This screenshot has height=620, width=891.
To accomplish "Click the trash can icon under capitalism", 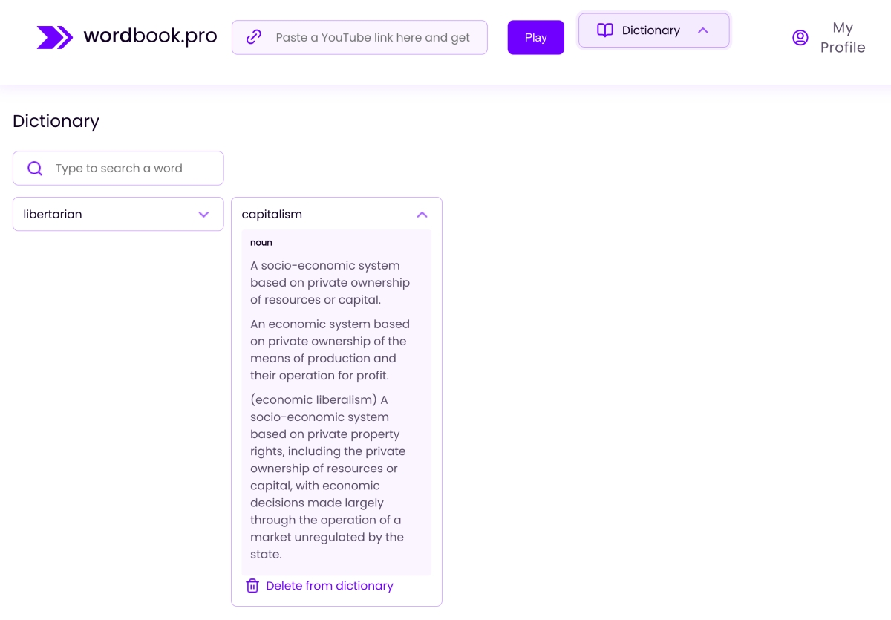I will [x=252, y=586].
